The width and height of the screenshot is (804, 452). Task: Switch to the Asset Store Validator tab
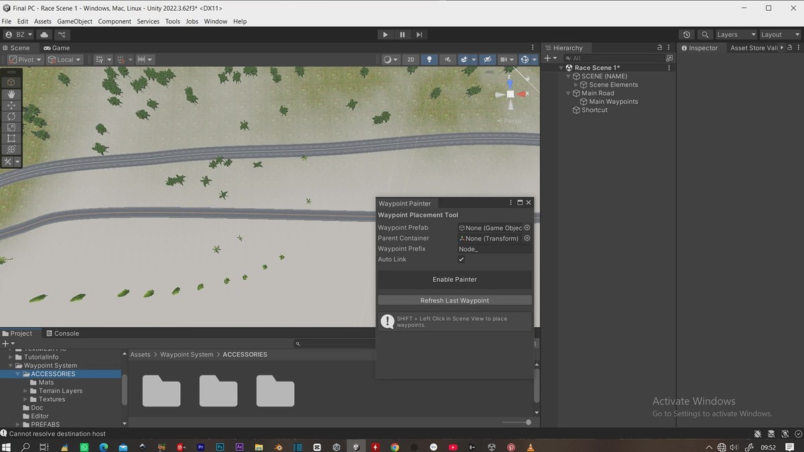tap(754, 48)
